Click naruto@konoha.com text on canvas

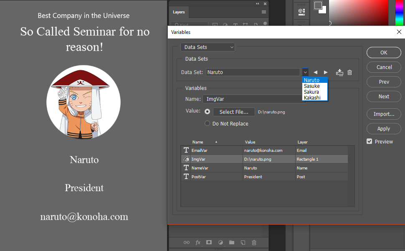84,217
